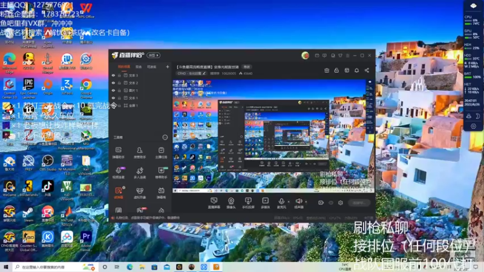
Task: Open the Windows Start menu
Action: (6, 267)
